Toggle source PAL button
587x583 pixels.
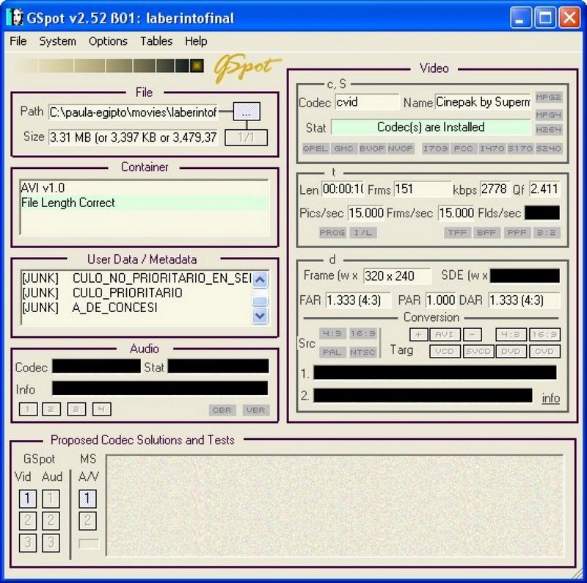point(332,352)
